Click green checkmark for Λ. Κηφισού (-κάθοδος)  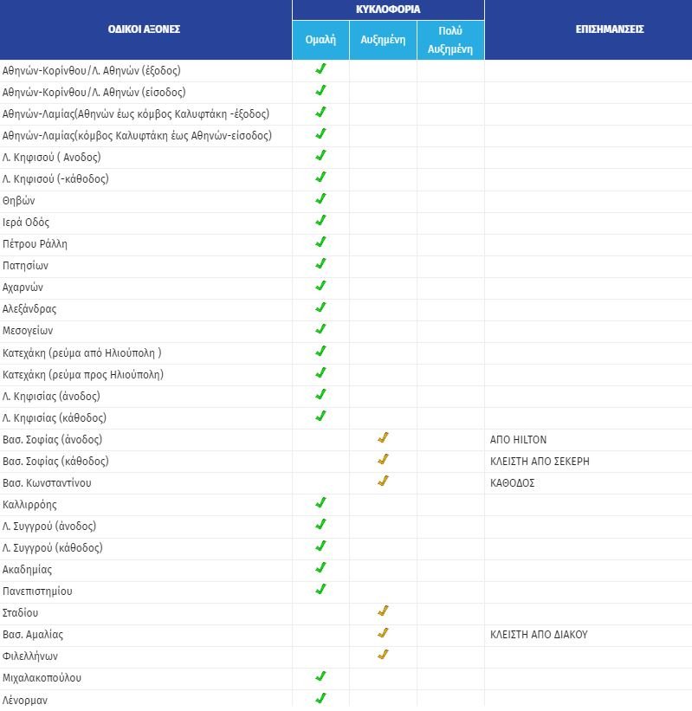[x=320, y=178]
